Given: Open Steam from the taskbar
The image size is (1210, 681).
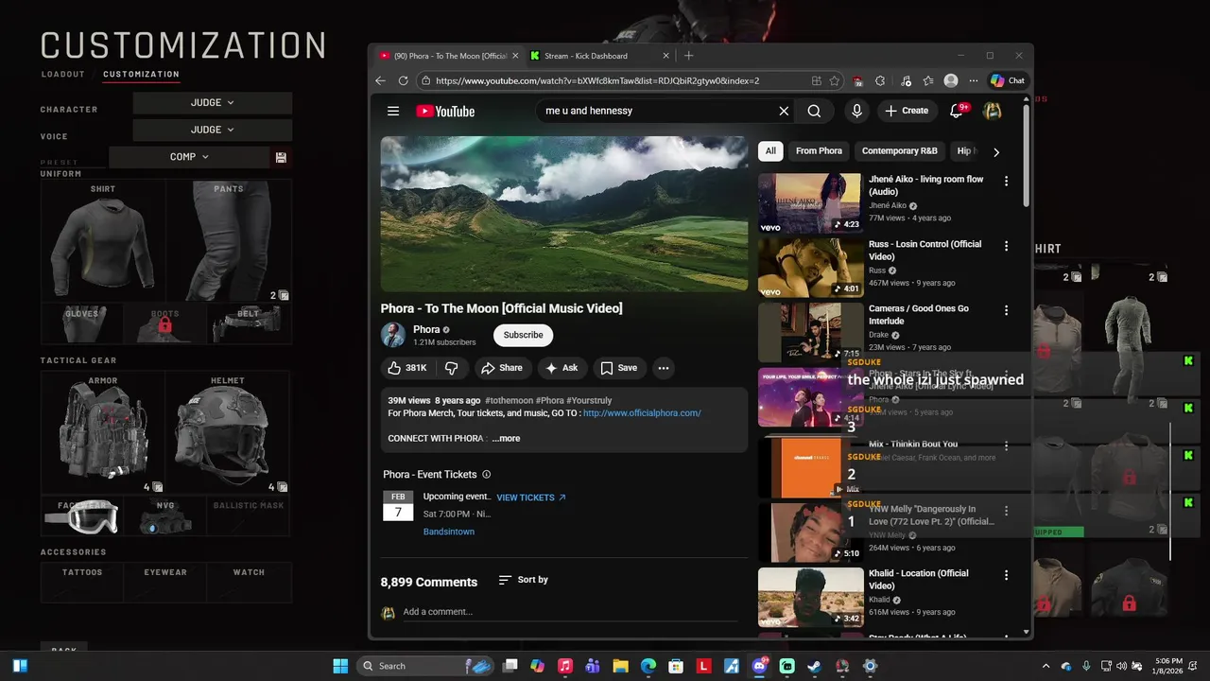Looking at the screenshot, I should [815, 666].
